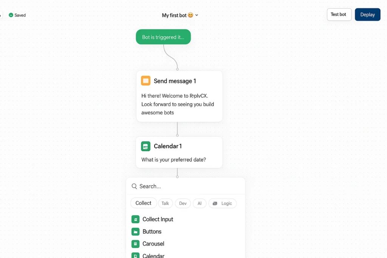Open the Dev category tab

[183, 203]
